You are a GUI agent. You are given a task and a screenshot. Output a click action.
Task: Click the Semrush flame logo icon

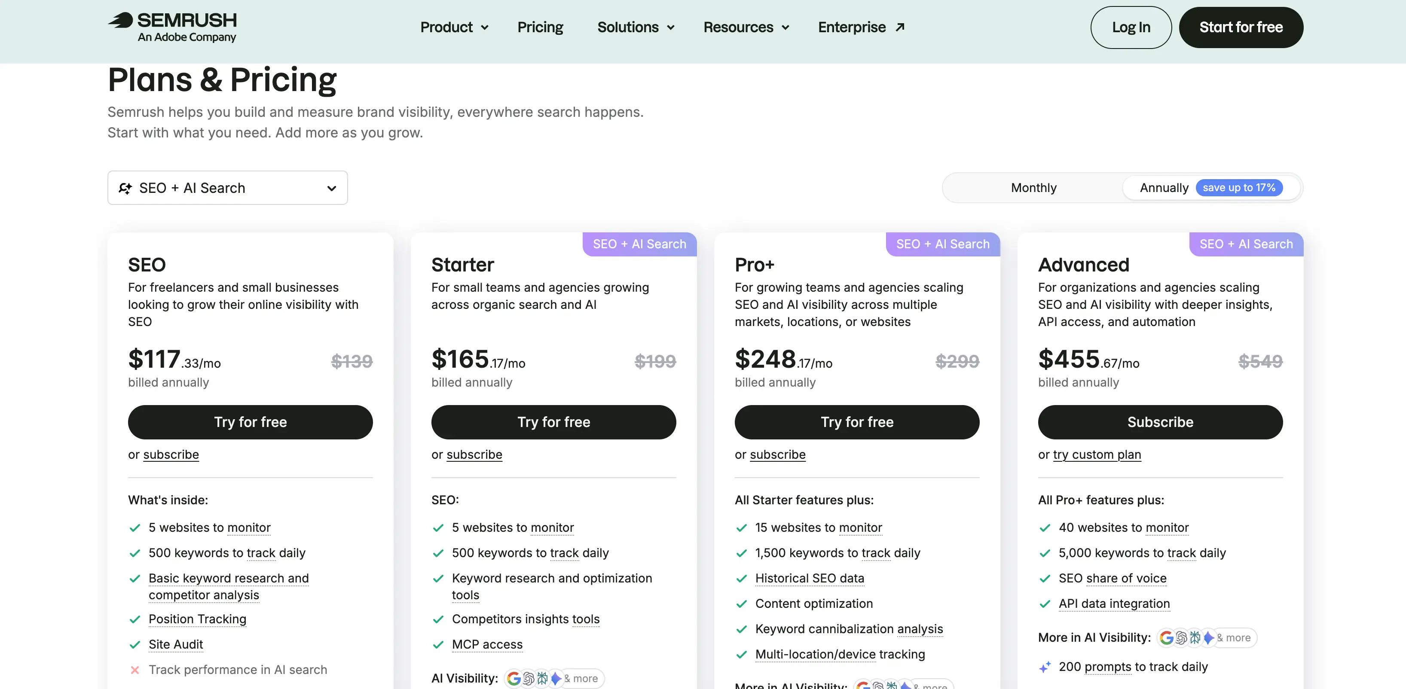tap(121, 20)
